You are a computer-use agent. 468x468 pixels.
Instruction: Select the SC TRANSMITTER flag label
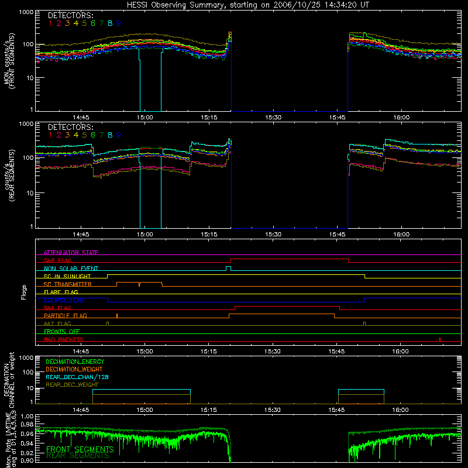pyautogui.click(x=68, y=284)
